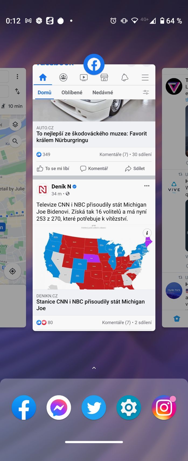Expand the app drawer with the up chevron
The height and width of the screenshot is (461, 188).
click(94, 368)
